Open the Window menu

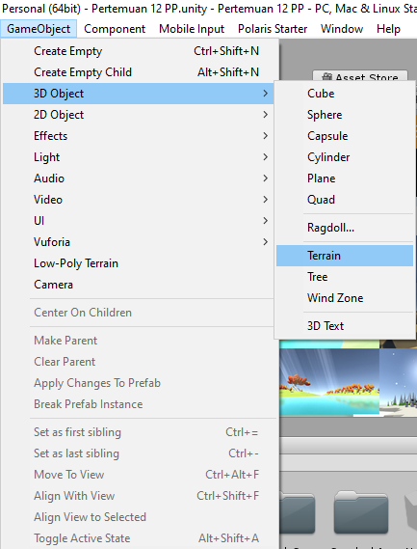click(x=342, y=29)
